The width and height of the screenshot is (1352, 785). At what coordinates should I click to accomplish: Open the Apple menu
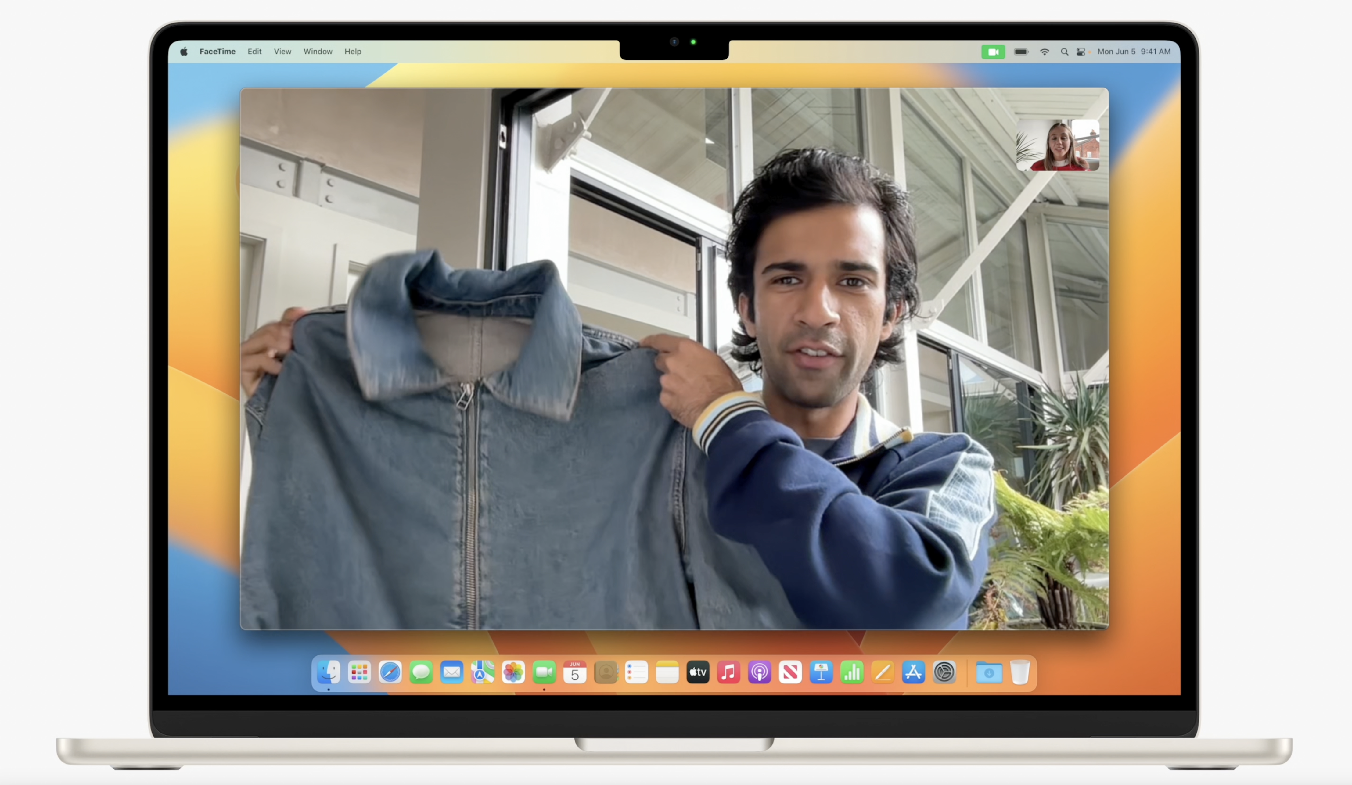(184, 52)
